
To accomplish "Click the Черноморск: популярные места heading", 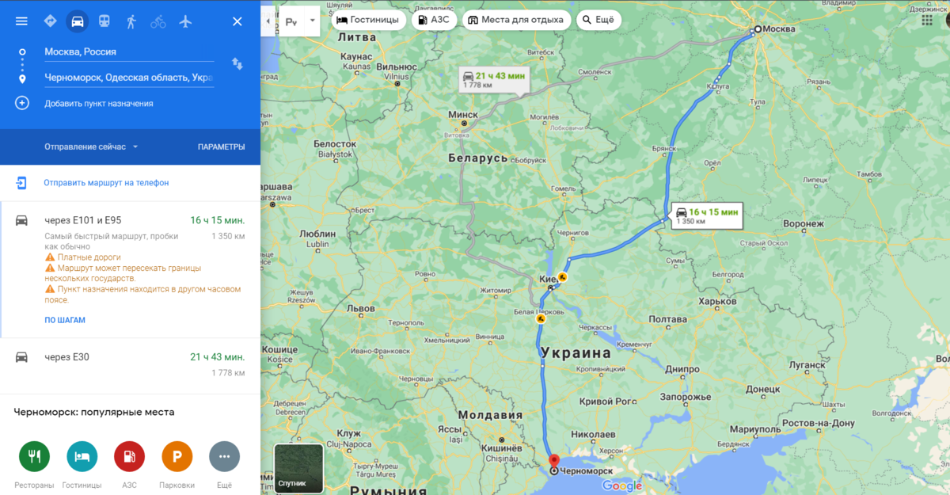I will click(94, 413).
